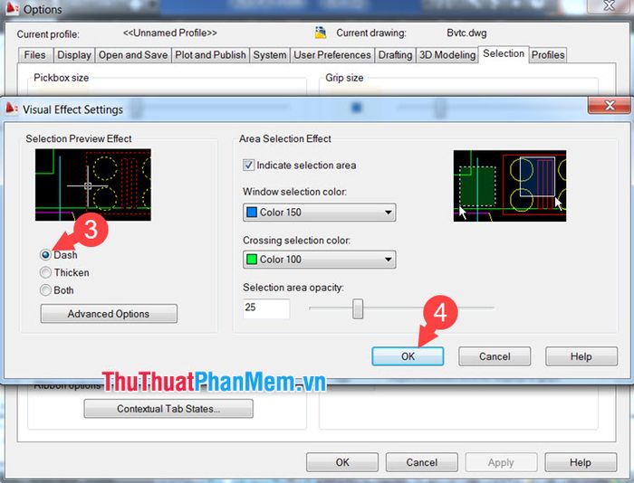Screen dimensions: 634x483
Task: Open the Window selection color dropdown
Action: pyautogui.click(x=319, y=213)
